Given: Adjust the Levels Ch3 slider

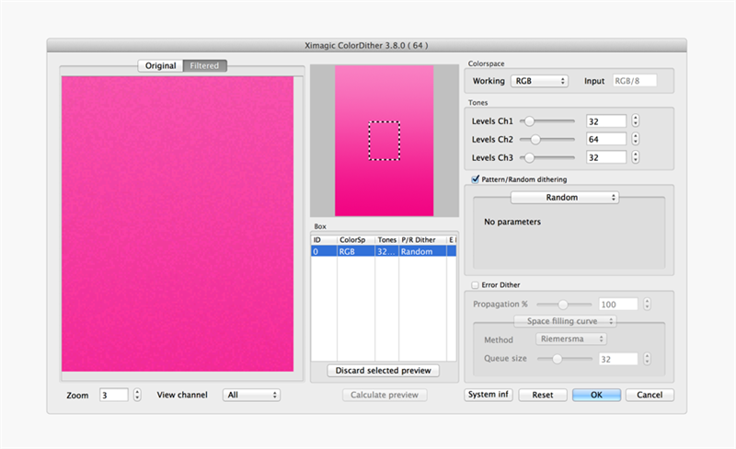Looking at the screenshot, I should click(546, 158).
